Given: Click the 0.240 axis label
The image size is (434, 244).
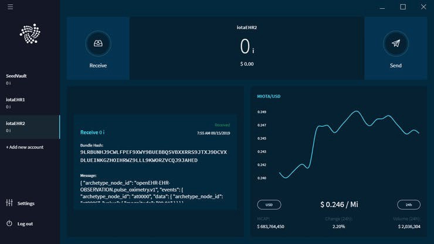Looking at the screenshot, I should pos(262,178).
